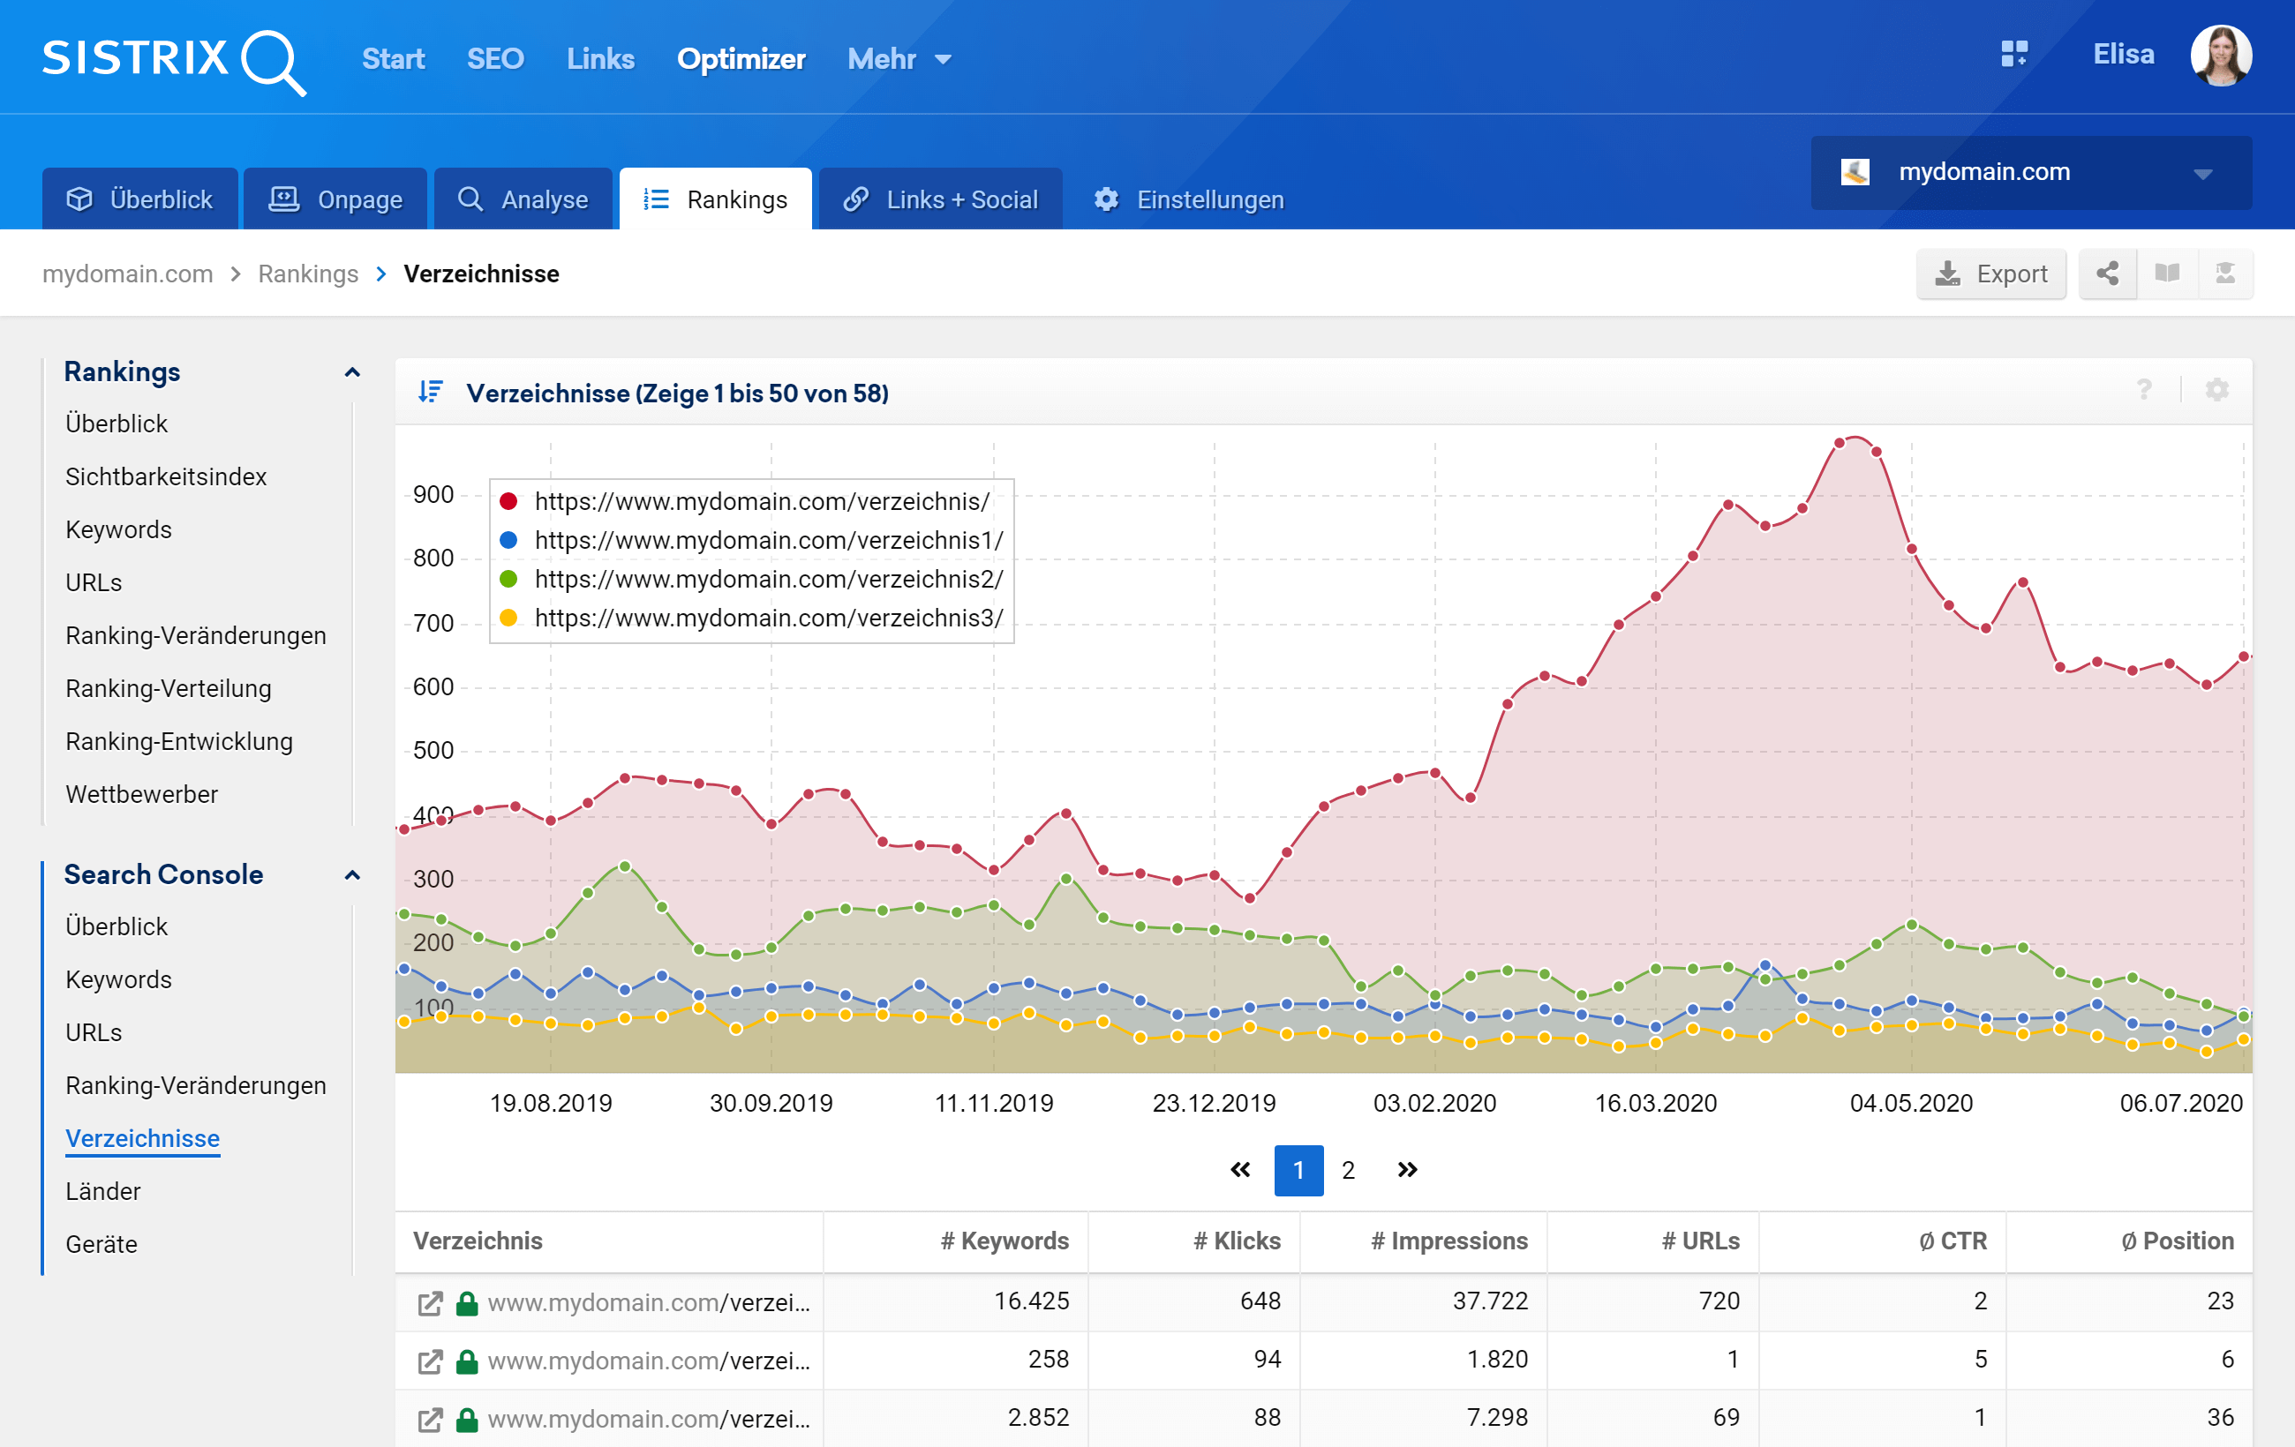
Task: Go to pagination page 2
Action: 1348,1171
